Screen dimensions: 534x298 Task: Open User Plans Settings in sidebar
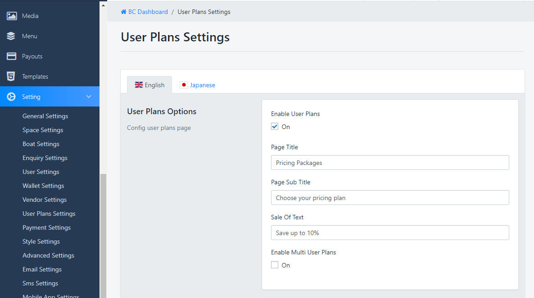point(49,213)
